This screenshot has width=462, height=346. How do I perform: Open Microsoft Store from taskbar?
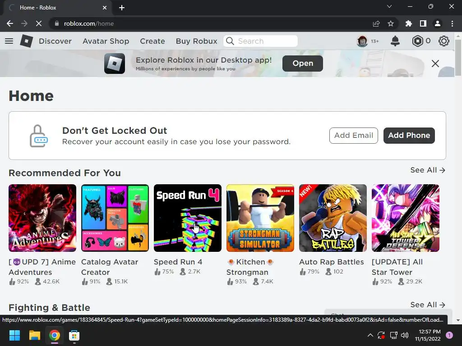74,335
